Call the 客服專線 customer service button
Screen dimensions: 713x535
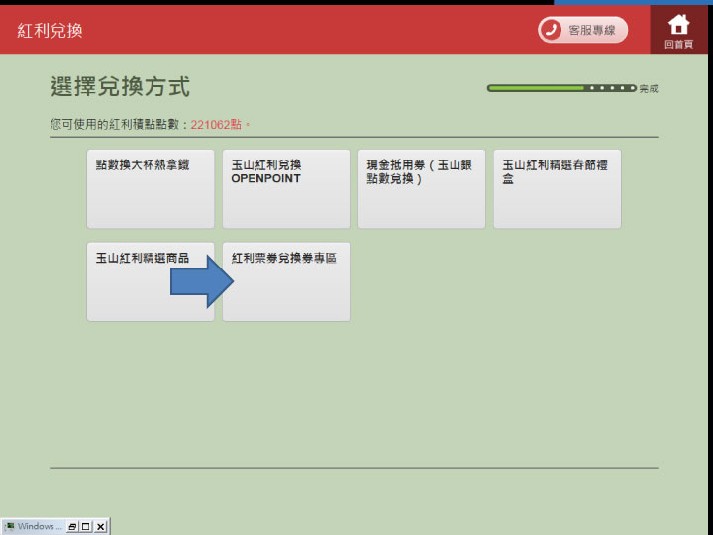pos(582,30)
